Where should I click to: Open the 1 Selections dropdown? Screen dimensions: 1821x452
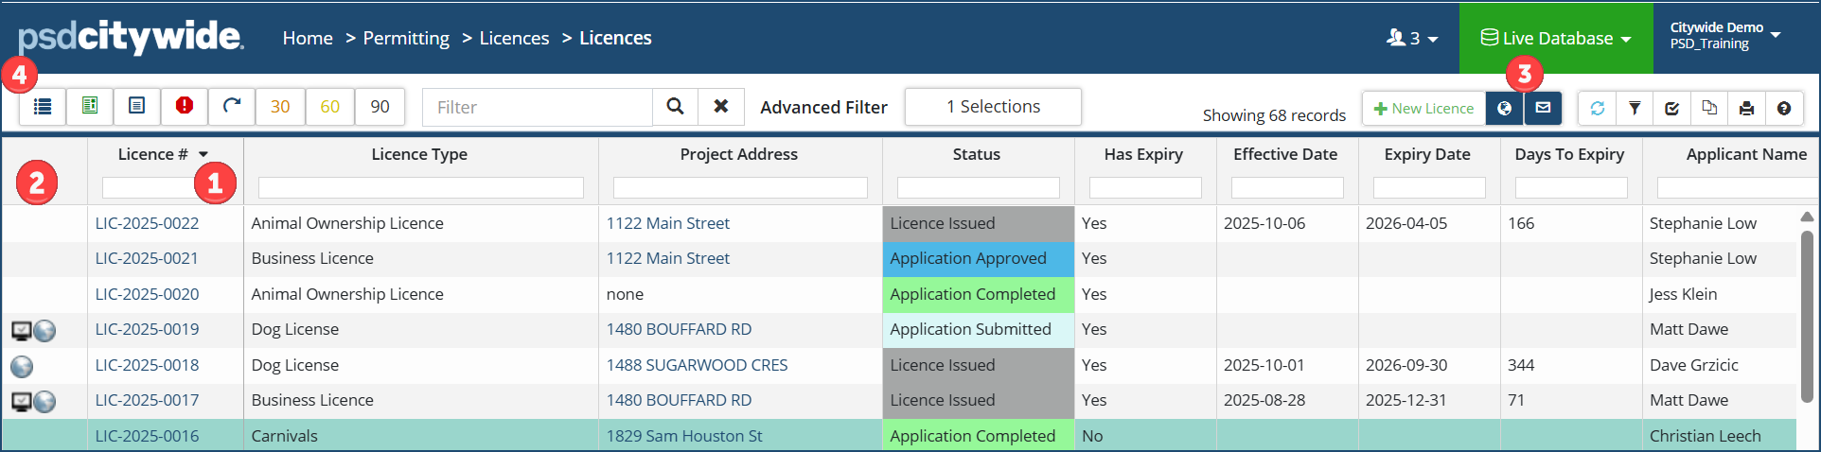point(993,107)
